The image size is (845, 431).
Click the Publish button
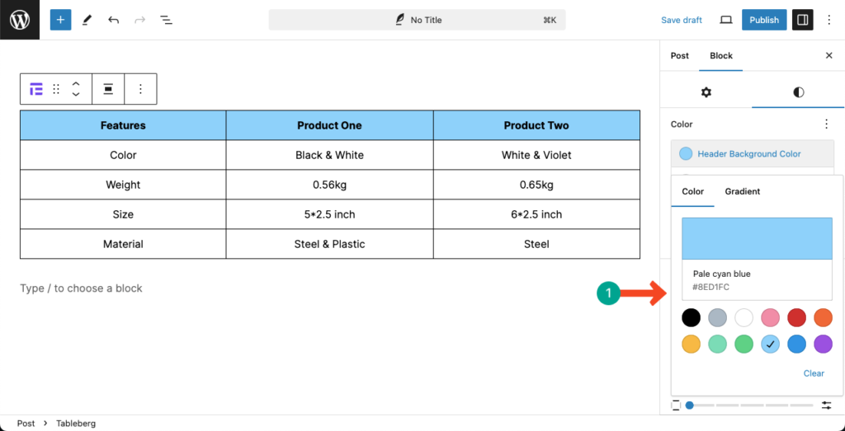(x=764, y=20)
